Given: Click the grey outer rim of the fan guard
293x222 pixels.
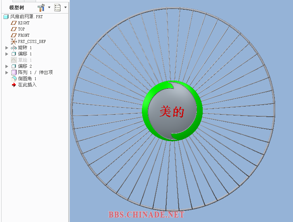Looking at the screenshot, I should [x=173, y=8].
